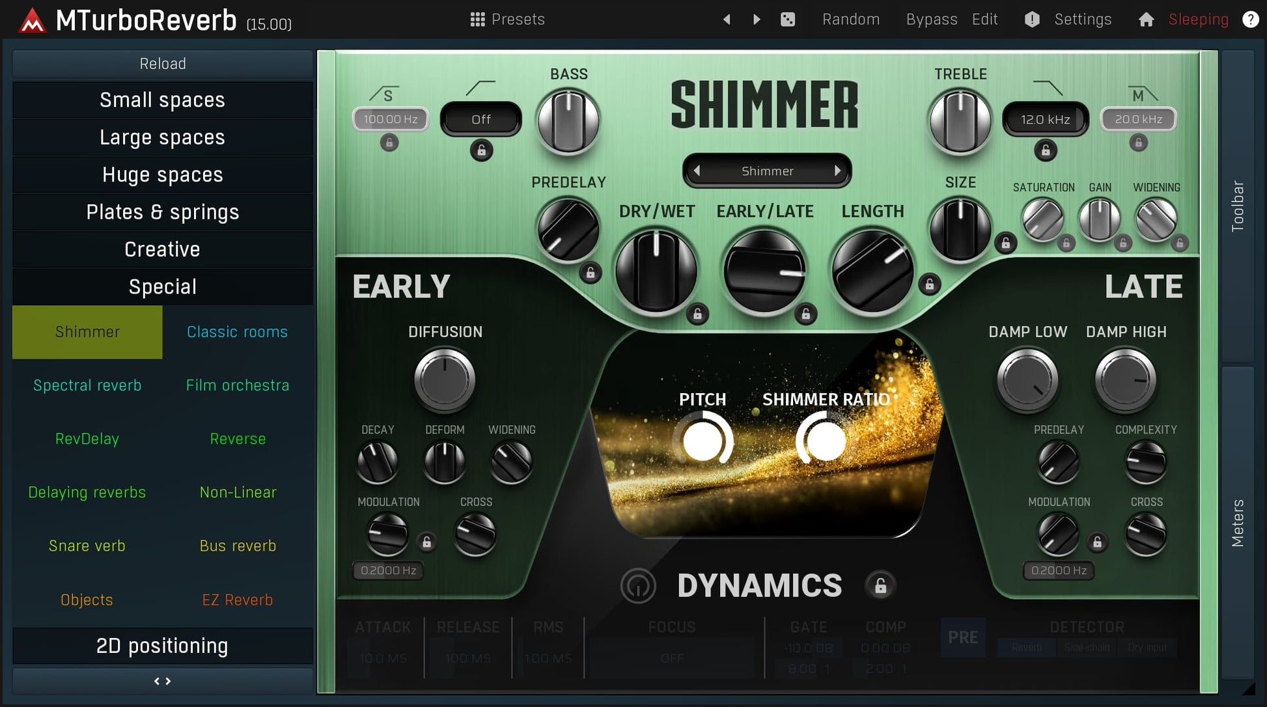The image size is (1267, 707).
Task: Click the lock icon under the 100.00 Hz field
Action: [389, 143]
